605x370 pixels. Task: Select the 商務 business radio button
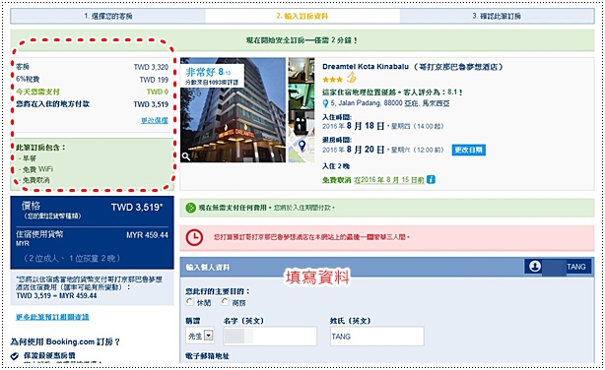point(225,301)
